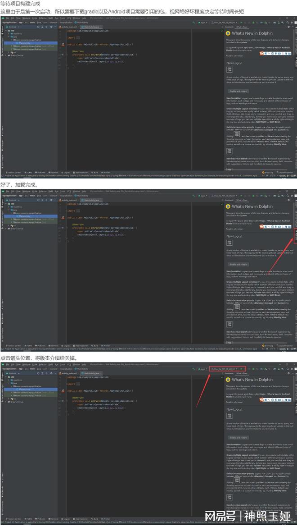This screenshot has height=527, width=297.
Task: Toggle Version Control tool window in first screenshot
Action: (x=14, y=172)
